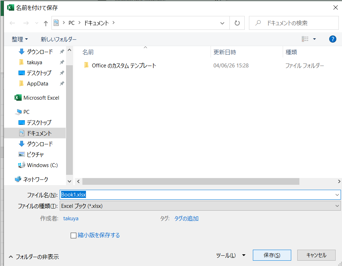Click pin icon next to takuya
342x266 pixels.
click(62, 62)
